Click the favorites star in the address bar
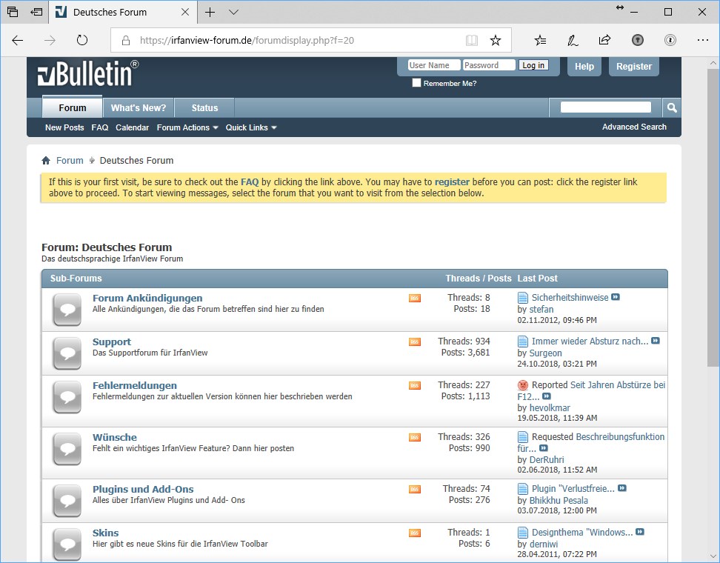This screenshot has height=563, width=720. [x=497, y=41]
